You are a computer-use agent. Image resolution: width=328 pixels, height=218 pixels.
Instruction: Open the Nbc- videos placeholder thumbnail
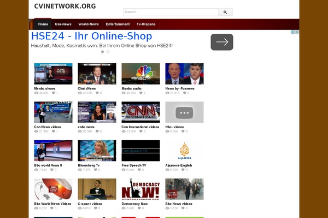pos(185,112)
